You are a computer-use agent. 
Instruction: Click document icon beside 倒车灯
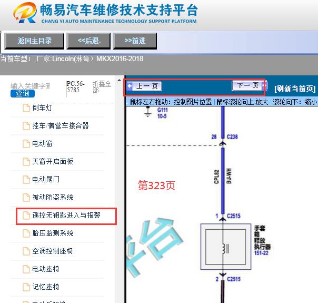26,108
